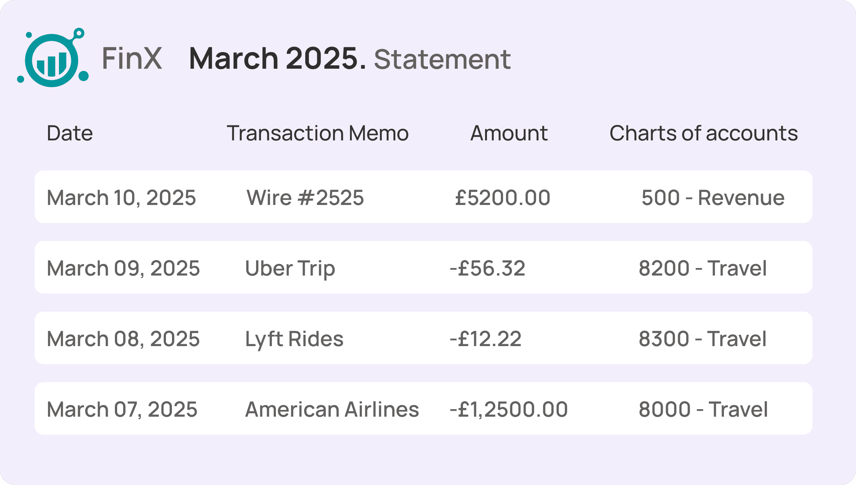Select the £5200.00 amount cell
856x485 pixels.
point(503,197)
